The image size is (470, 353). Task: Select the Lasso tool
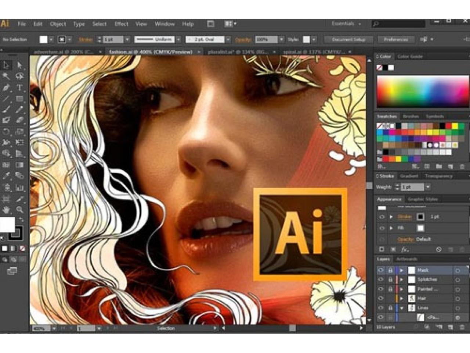point(20,76)
